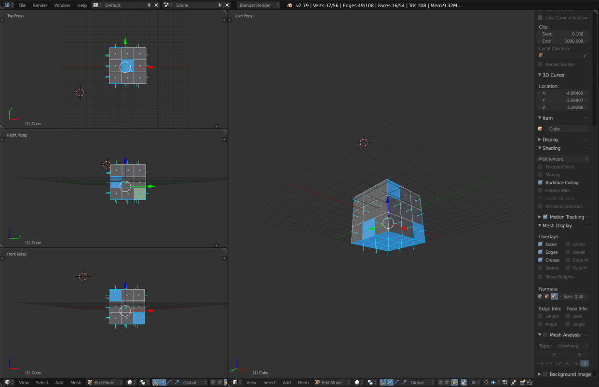Click the Blender logo in the info header
Image resolution: width=599 pixels, height=387 pixels.
pyautogui.click(x=289, y=5)
